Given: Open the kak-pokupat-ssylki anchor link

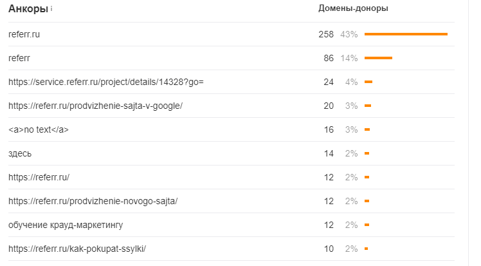Looking at the screenshot, I should (x=78, y=249).
